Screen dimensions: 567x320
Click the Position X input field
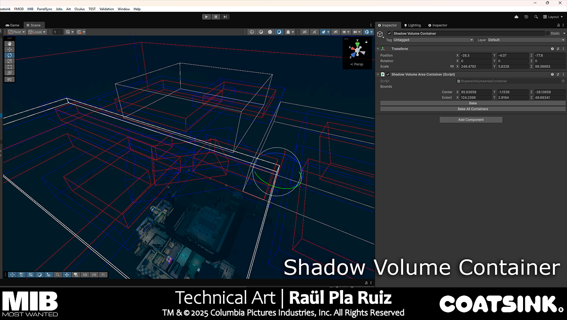pos(475,55)
